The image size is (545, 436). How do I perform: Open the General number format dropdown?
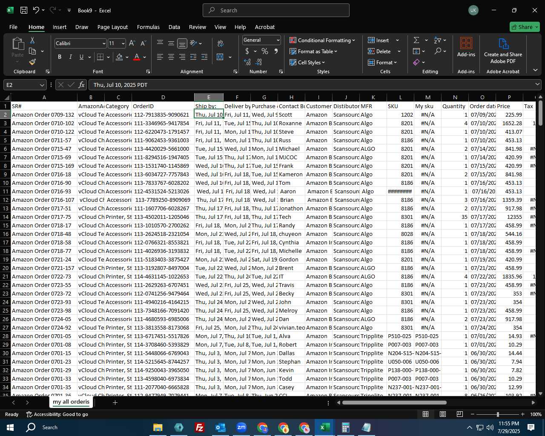point(278,40)
